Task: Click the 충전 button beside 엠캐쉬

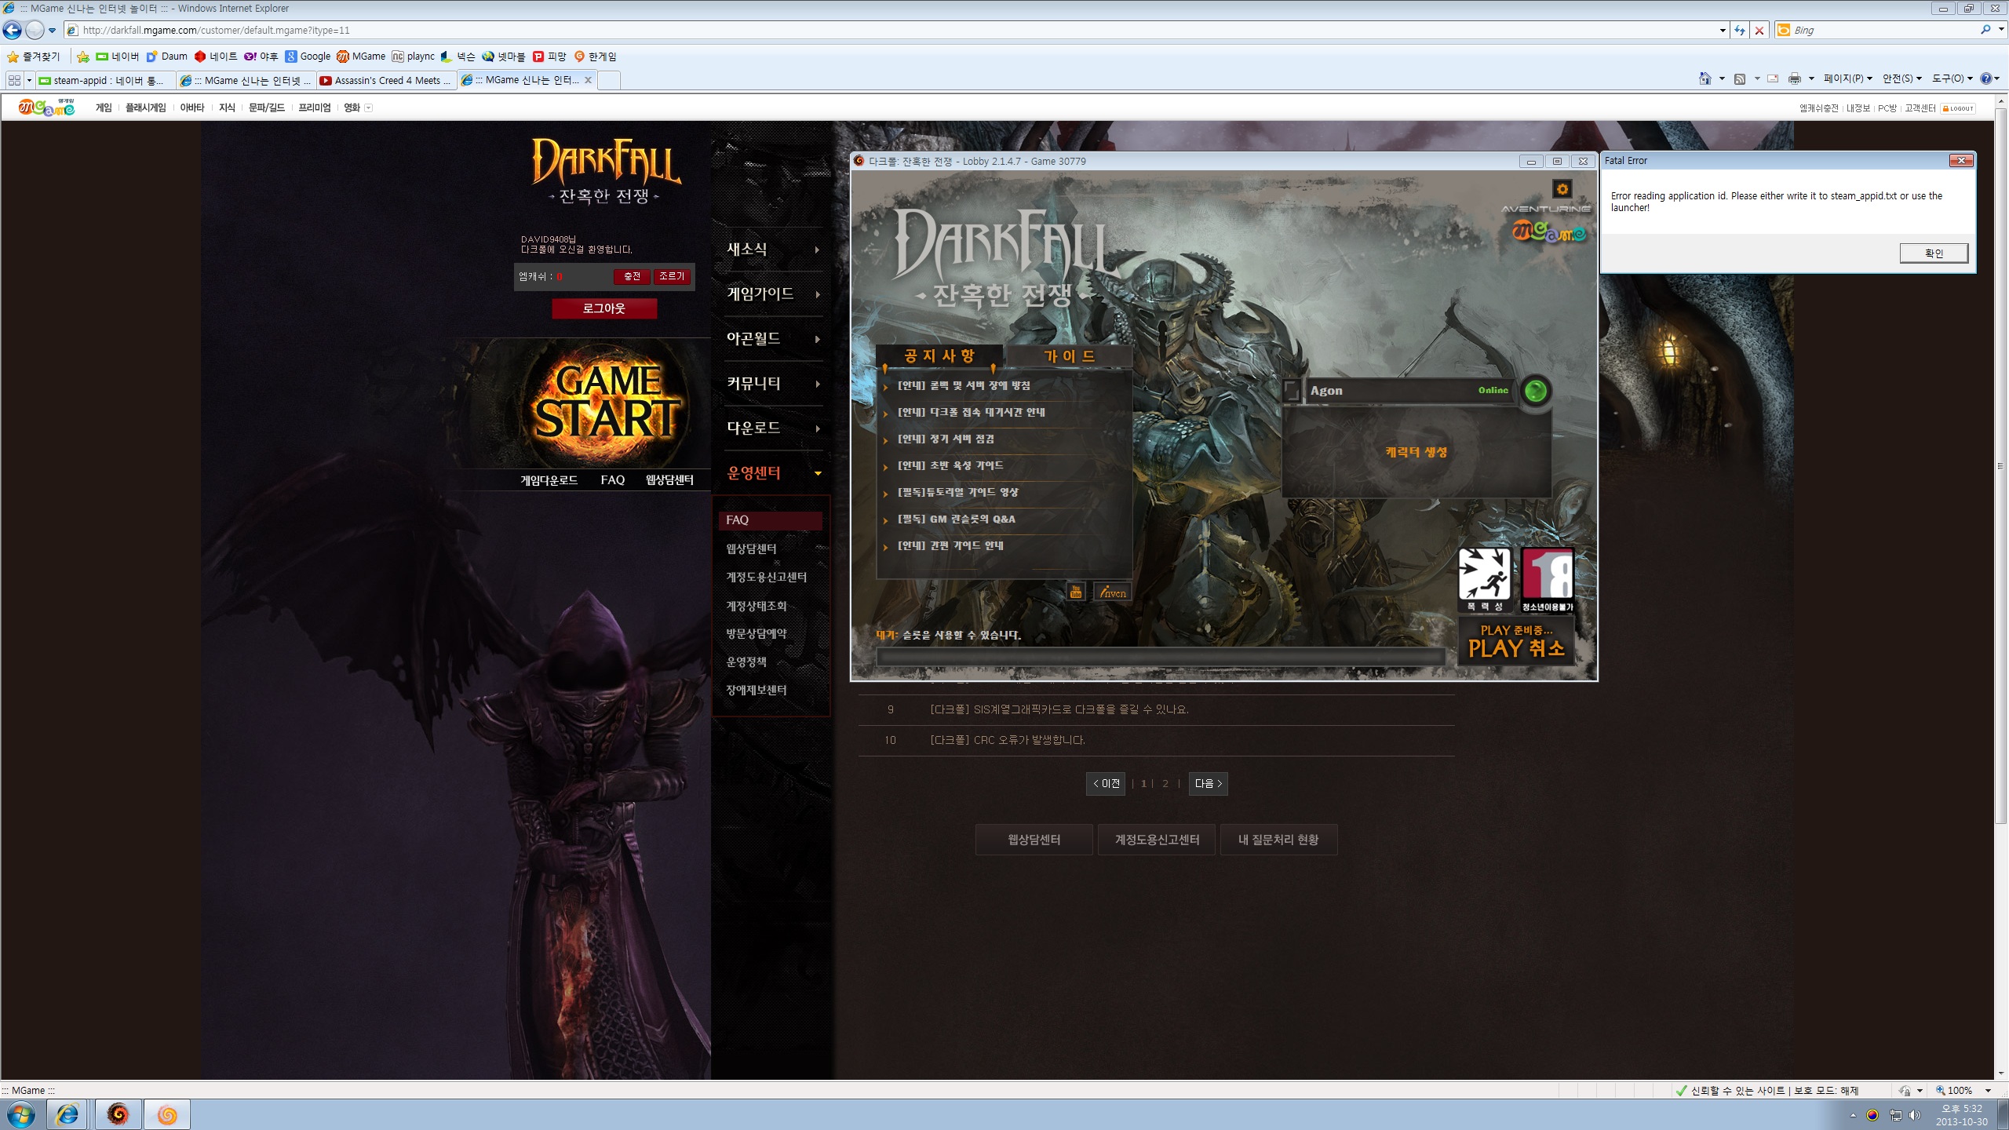Action: click(632, 276)
